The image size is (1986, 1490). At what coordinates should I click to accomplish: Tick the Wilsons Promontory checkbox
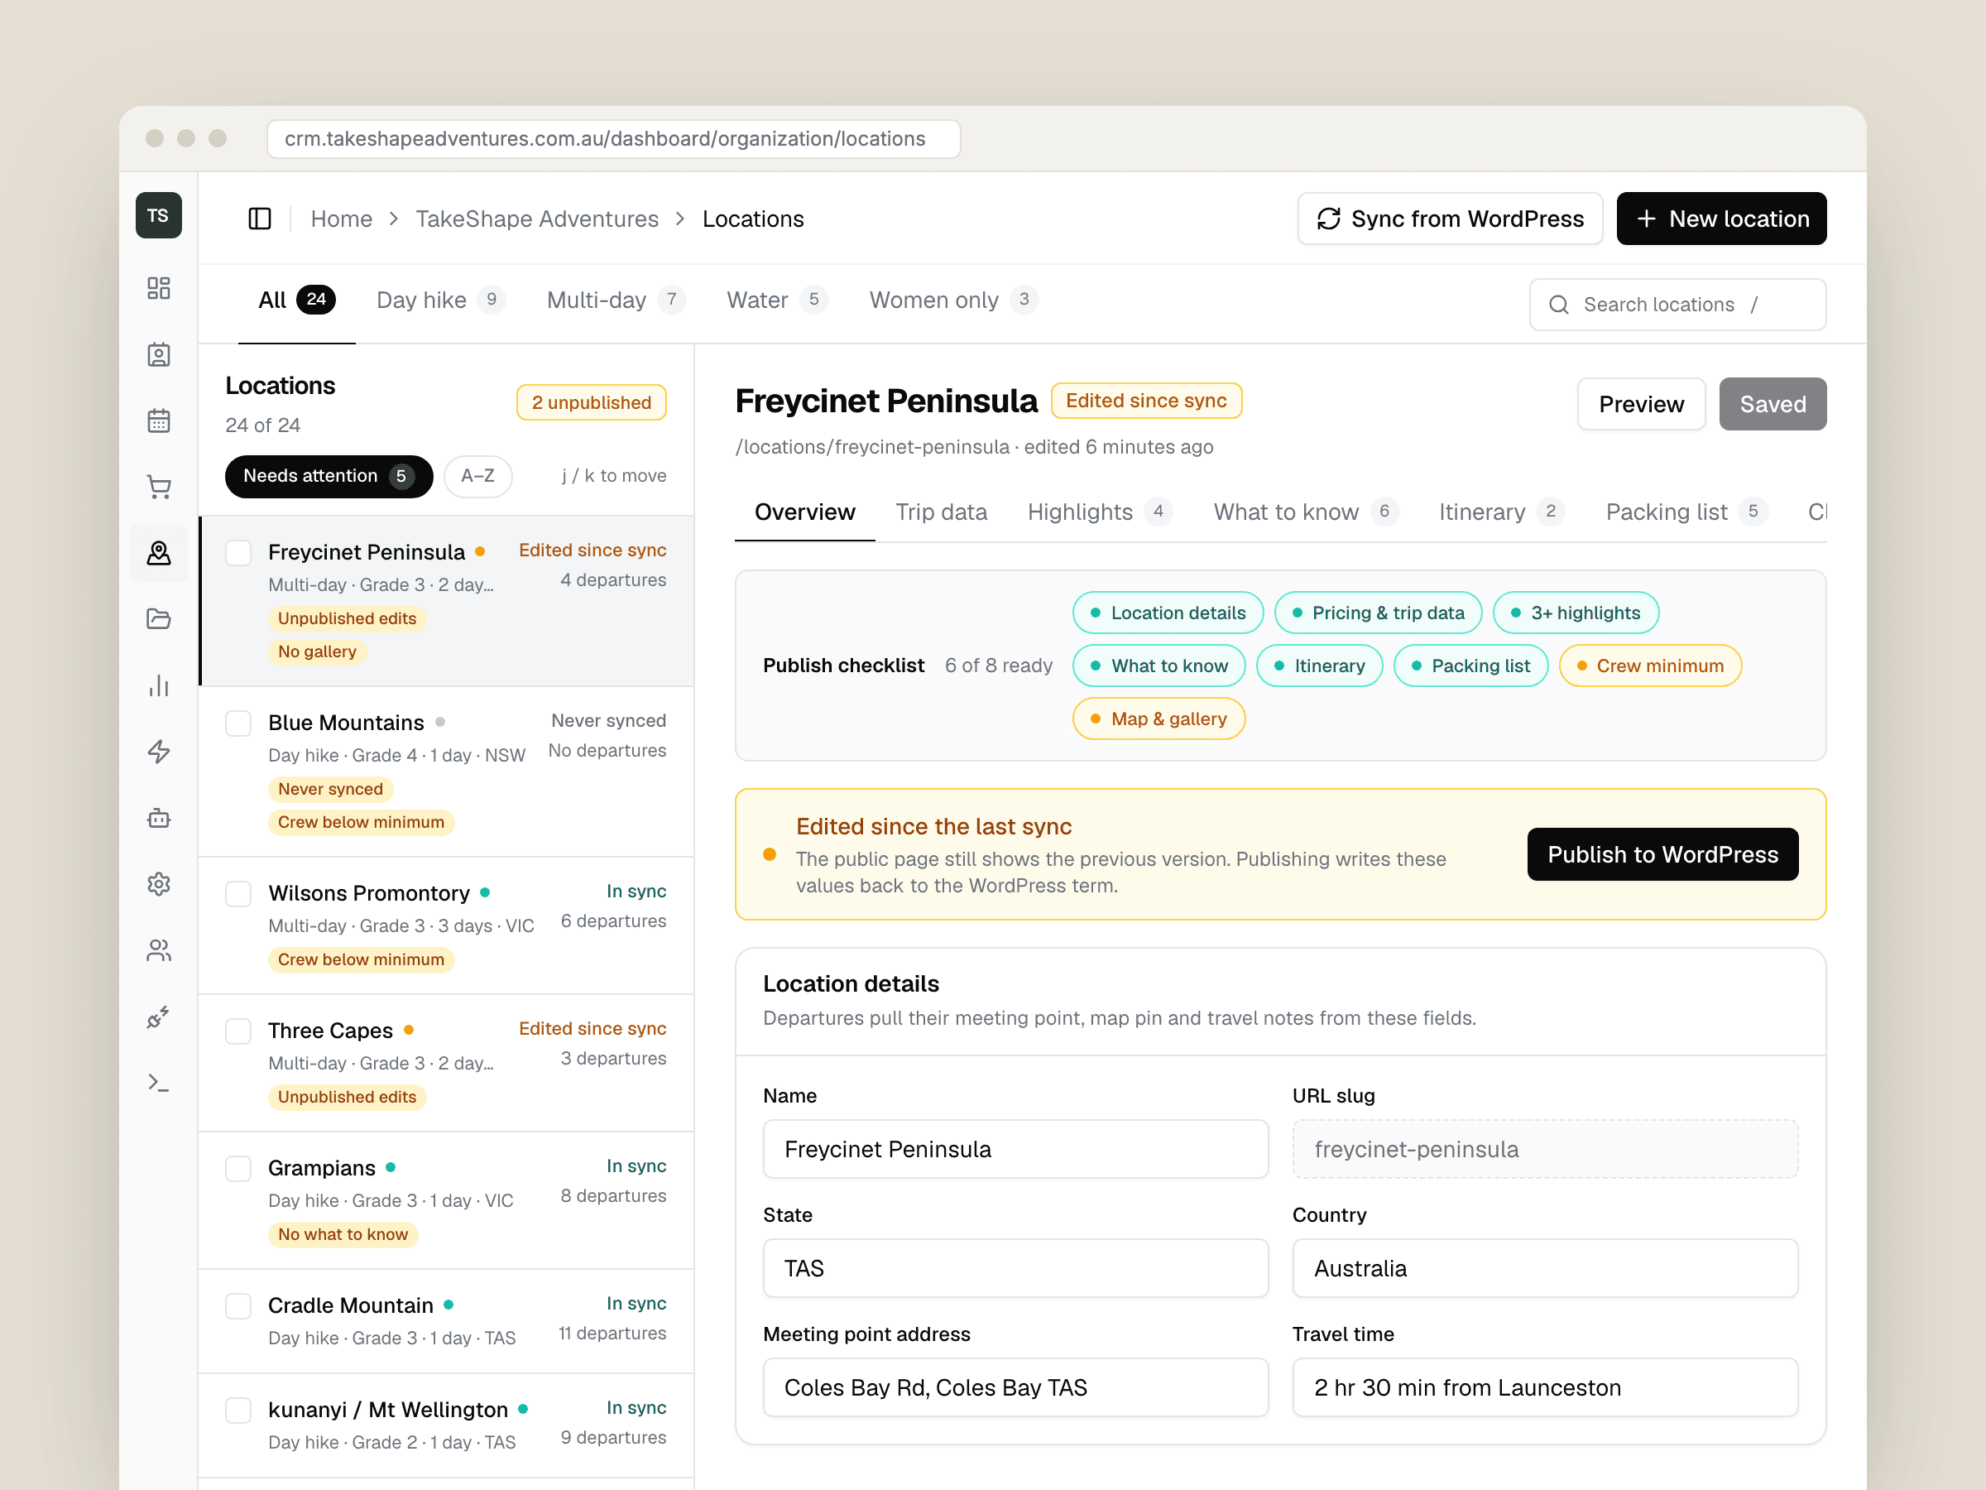click(238, 894)
